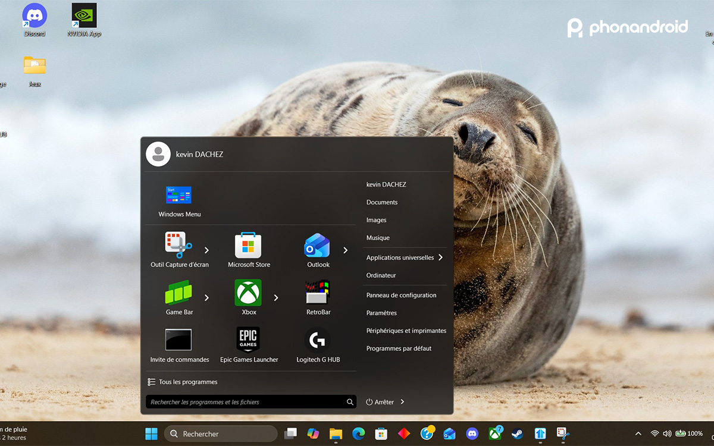The image size is (714, 446).
Task: Open Périphériques et imprimantes
Action: point(405,331)
